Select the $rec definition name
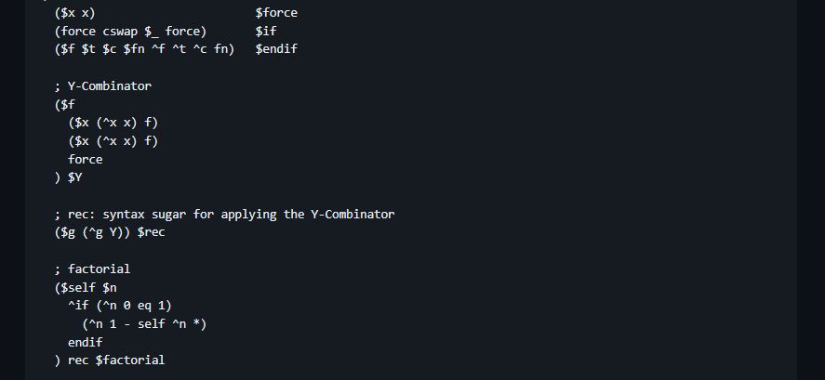Screen dimensions: 825x380 point(151,231)
